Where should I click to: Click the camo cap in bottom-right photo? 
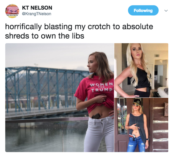[x=137, y=101]
